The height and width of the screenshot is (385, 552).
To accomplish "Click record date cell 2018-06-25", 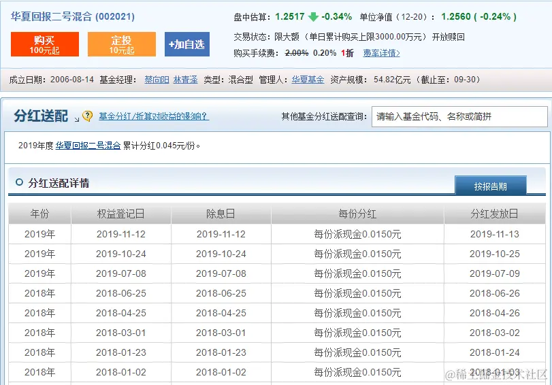I will [120, 293].
